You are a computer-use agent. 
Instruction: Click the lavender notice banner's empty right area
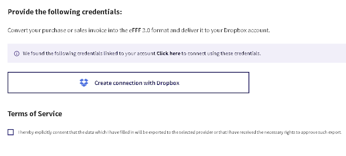304,53
